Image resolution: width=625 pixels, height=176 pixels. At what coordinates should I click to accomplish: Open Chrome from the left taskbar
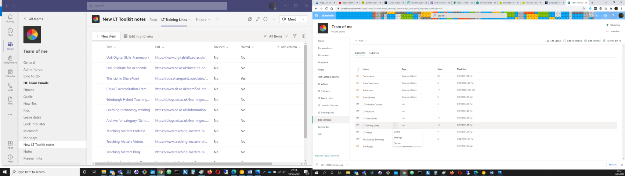[x=160, y=172]
